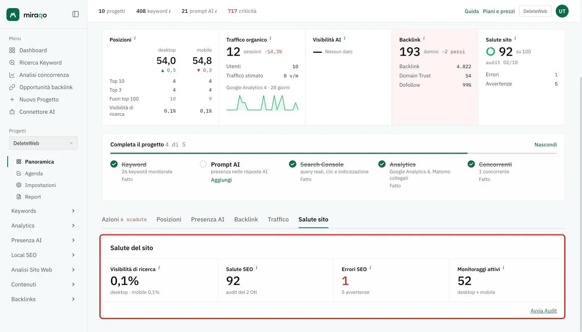The height and width of the screenshot is (332, 582).
Task: Click the UT user avatar
Action: tap(562, 11)
